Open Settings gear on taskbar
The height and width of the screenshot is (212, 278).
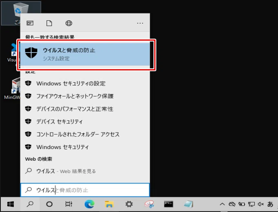[129, 204]
